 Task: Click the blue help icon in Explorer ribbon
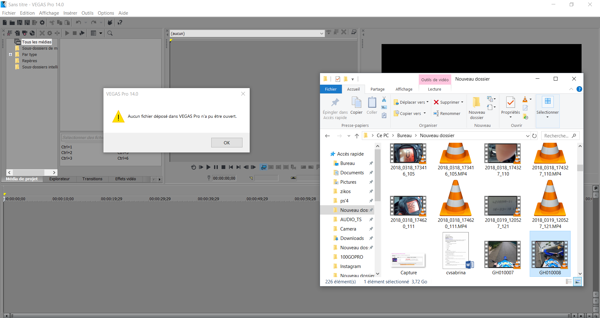[579, 89]
